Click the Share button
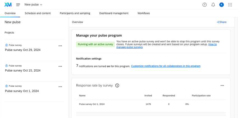Image resolution: width=238 pixels, height=118 pixels. pos(221,22)
